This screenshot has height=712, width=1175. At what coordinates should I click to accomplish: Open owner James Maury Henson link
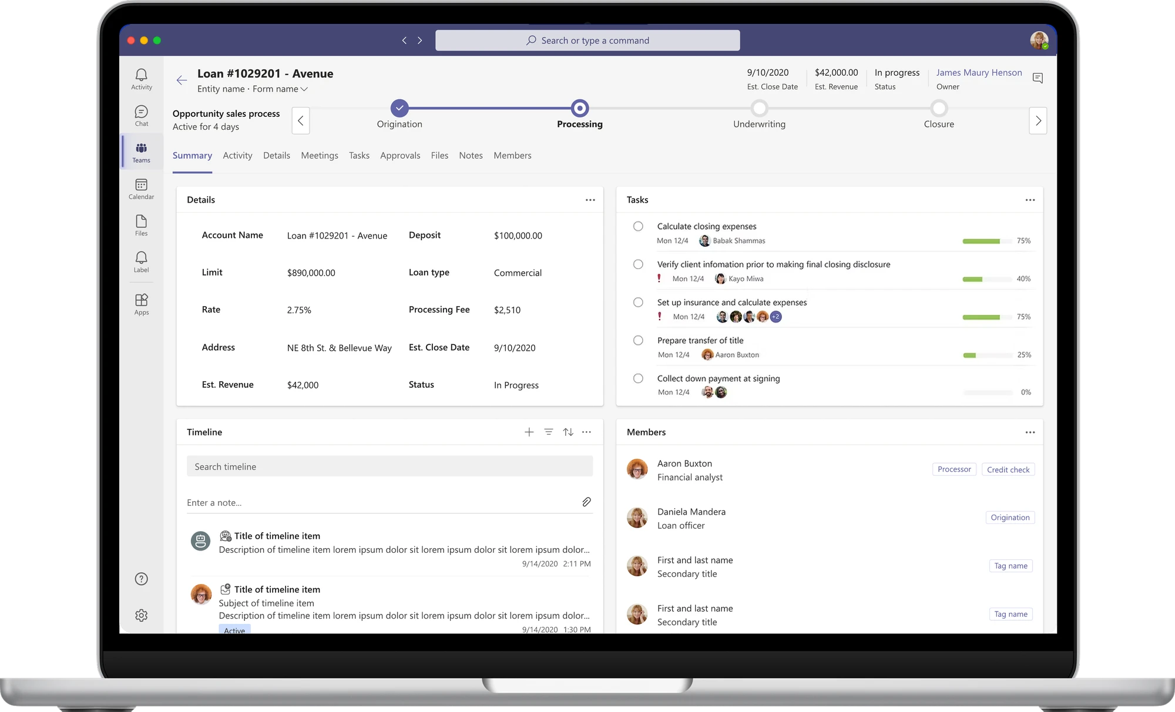(979, 72)
